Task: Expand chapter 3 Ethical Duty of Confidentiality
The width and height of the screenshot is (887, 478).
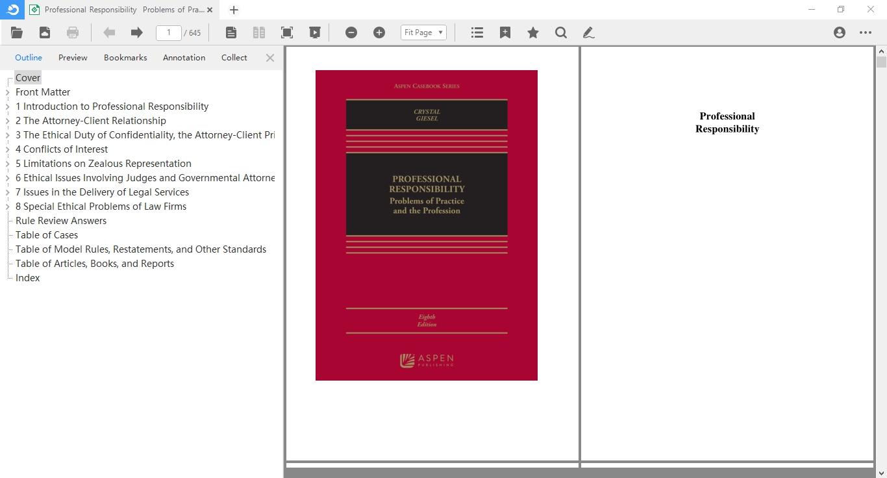Action: point(7,135)
